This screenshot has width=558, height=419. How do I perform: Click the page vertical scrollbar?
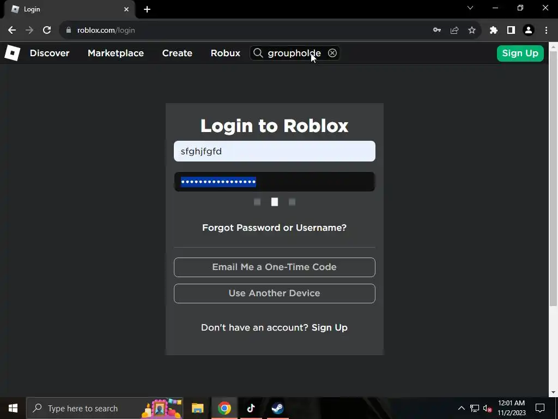[553, 178]
